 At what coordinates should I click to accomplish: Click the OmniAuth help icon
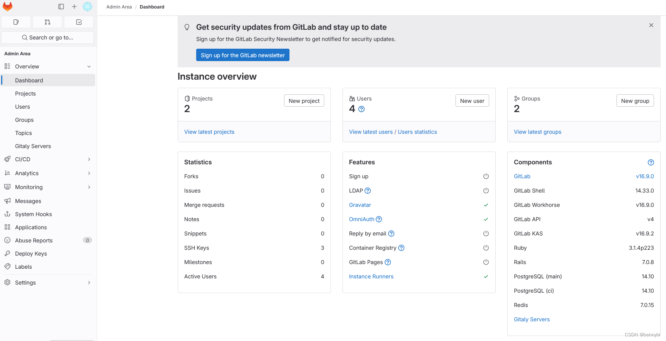coord(379,219)
